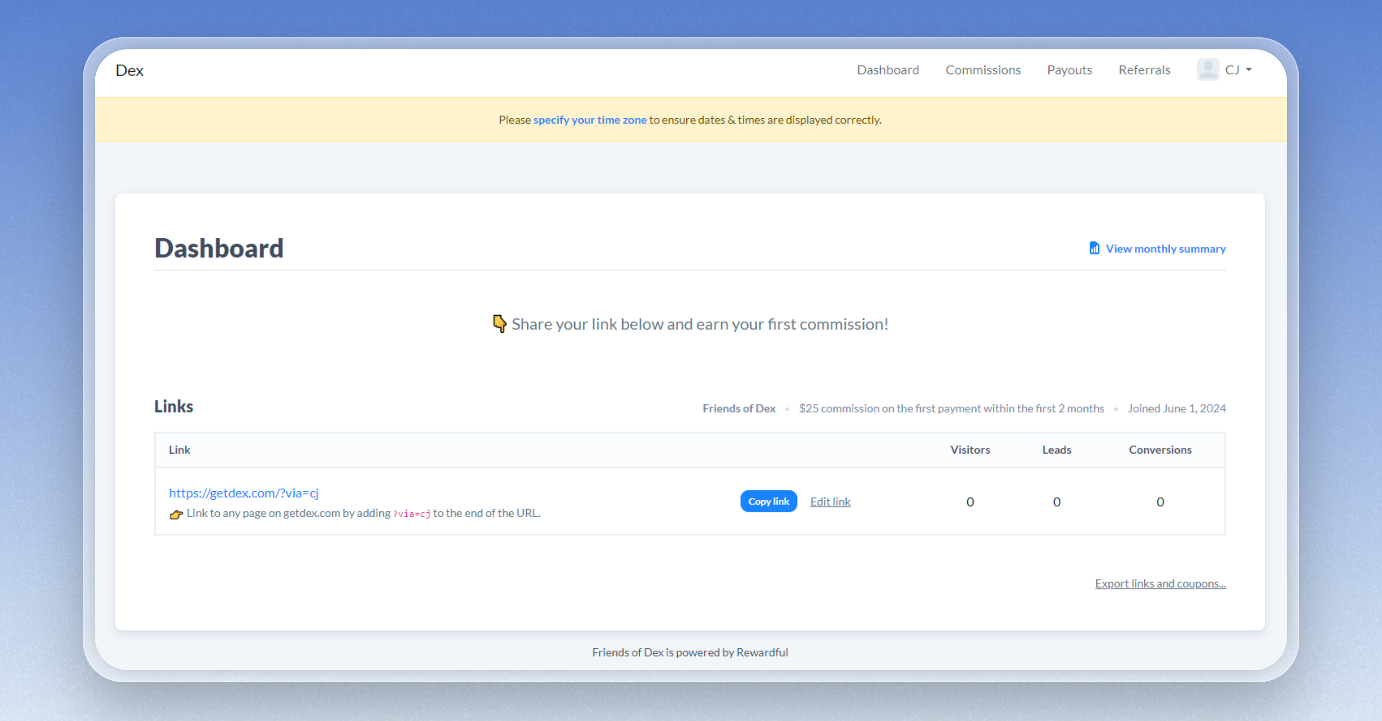Open View monthly summary

tap(1165, 249)
